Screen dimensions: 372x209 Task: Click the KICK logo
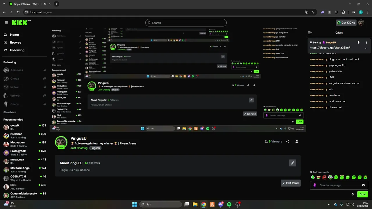21,23
